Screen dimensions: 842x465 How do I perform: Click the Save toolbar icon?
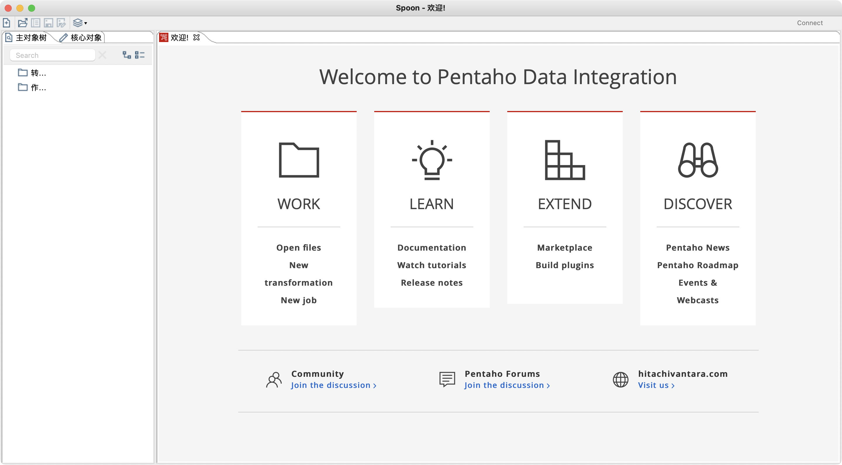pos(48,23)
